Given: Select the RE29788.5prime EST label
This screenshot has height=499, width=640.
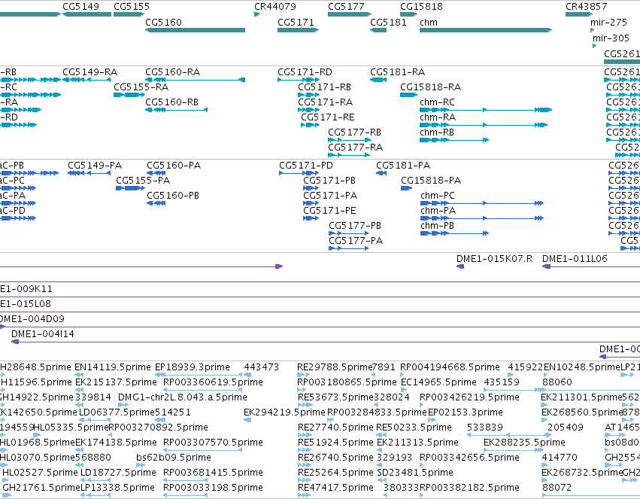Looking at the screenshot, I should coord(335,367).
